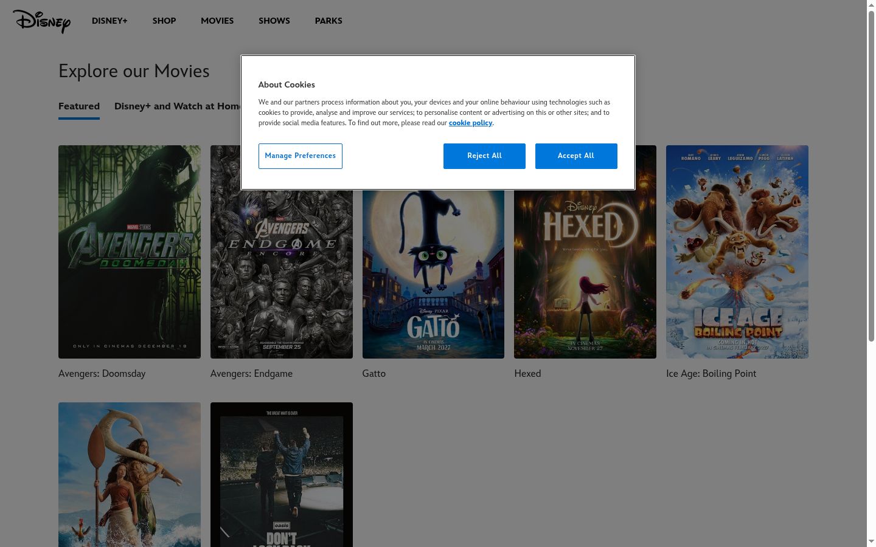
Task: Open the Moana poster with the oar
Action: 130,475
